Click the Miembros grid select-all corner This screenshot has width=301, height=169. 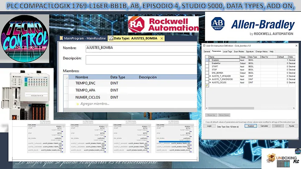point(66,77)
